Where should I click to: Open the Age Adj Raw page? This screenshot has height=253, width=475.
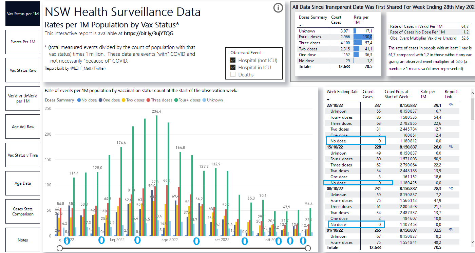click(x=23, y=127)
